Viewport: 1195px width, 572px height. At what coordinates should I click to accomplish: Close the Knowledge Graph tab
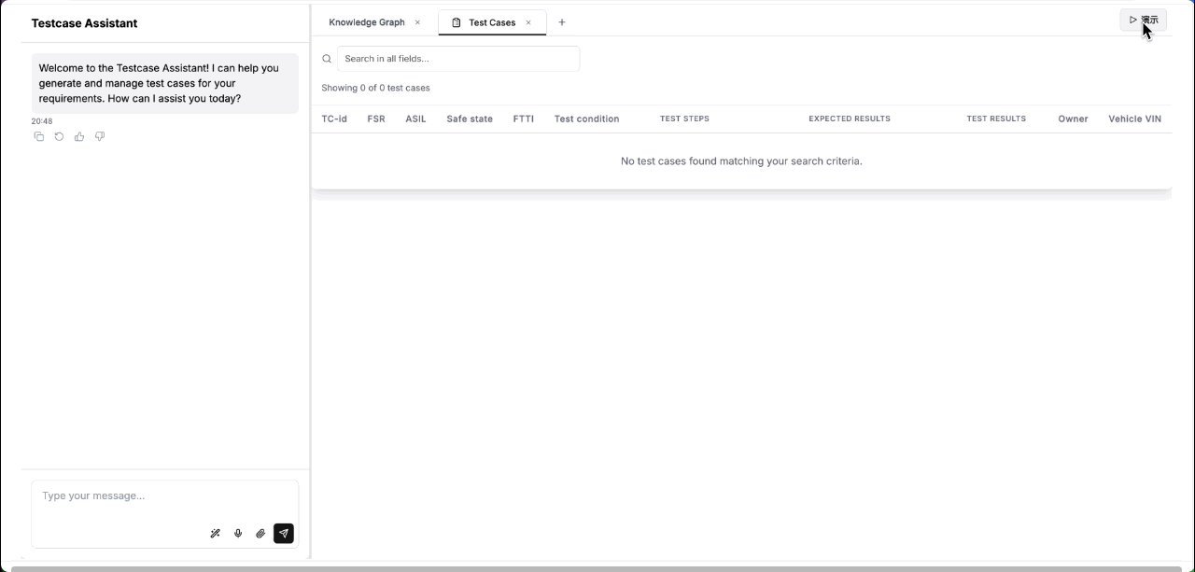click(417, 21)
